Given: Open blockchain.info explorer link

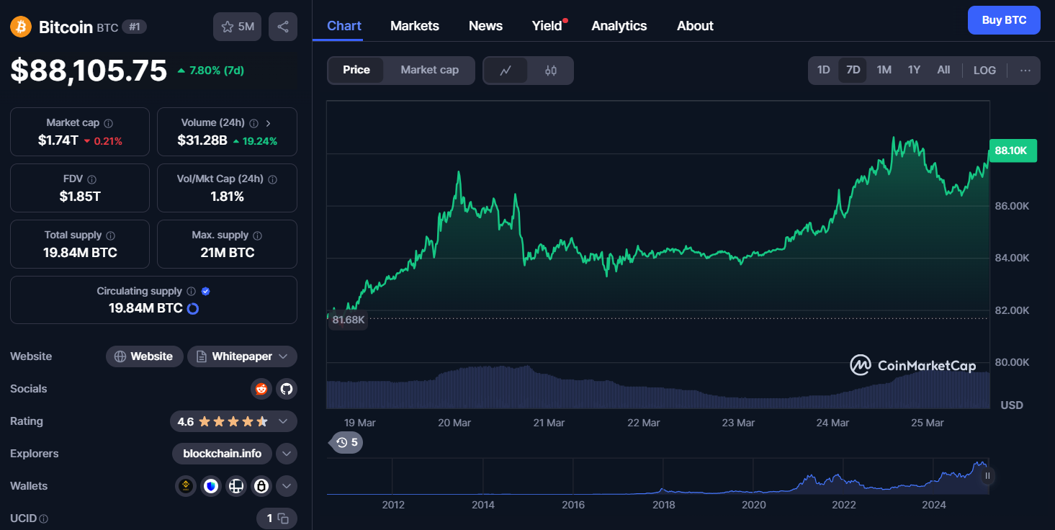Looking at the screenshot, I should pyautogui.click(x=223, y=454).
